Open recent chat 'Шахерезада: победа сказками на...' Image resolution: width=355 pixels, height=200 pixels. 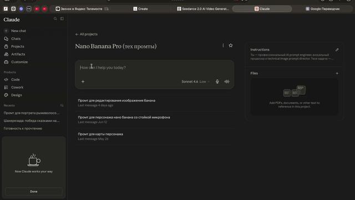32,121
